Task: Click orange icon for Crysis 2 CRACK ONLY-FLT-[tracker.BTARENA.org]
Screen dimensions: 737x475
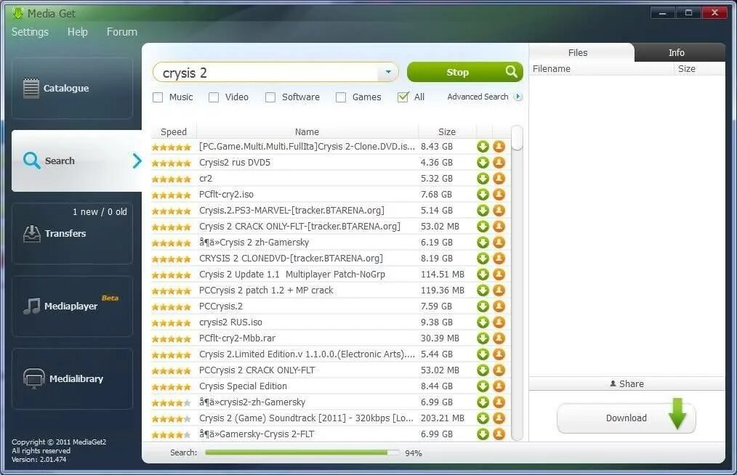Action: (499, 227)
